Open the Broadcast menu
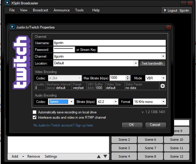Screen dimensions: 196x164 (x=40, y=10)
